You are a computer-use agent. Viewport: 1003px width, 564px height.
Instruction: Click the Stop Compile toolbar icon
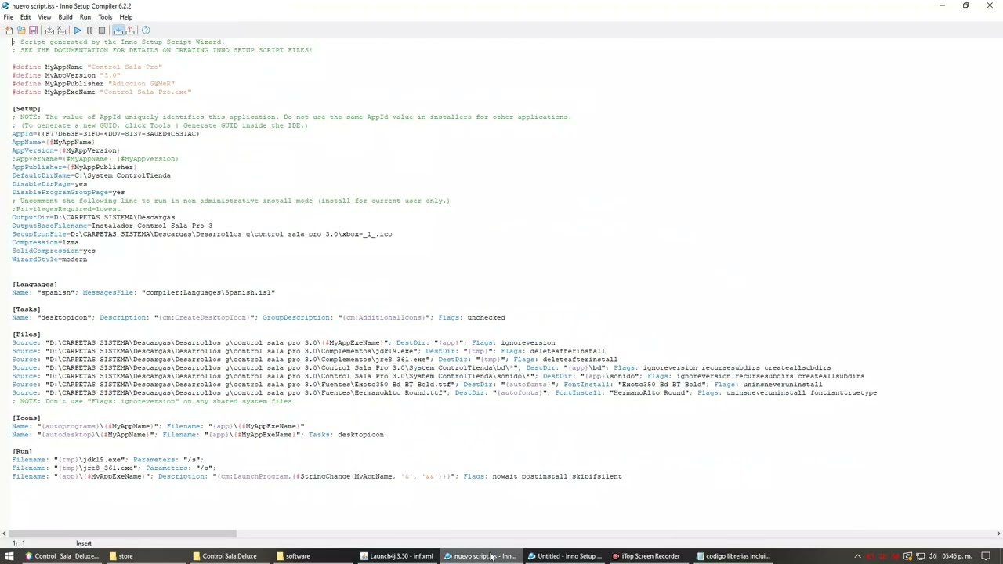click(62, 31)
